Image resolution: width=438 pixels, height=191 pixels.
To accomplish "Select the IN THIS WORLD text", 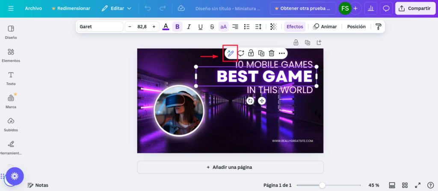I will (280, 90).
